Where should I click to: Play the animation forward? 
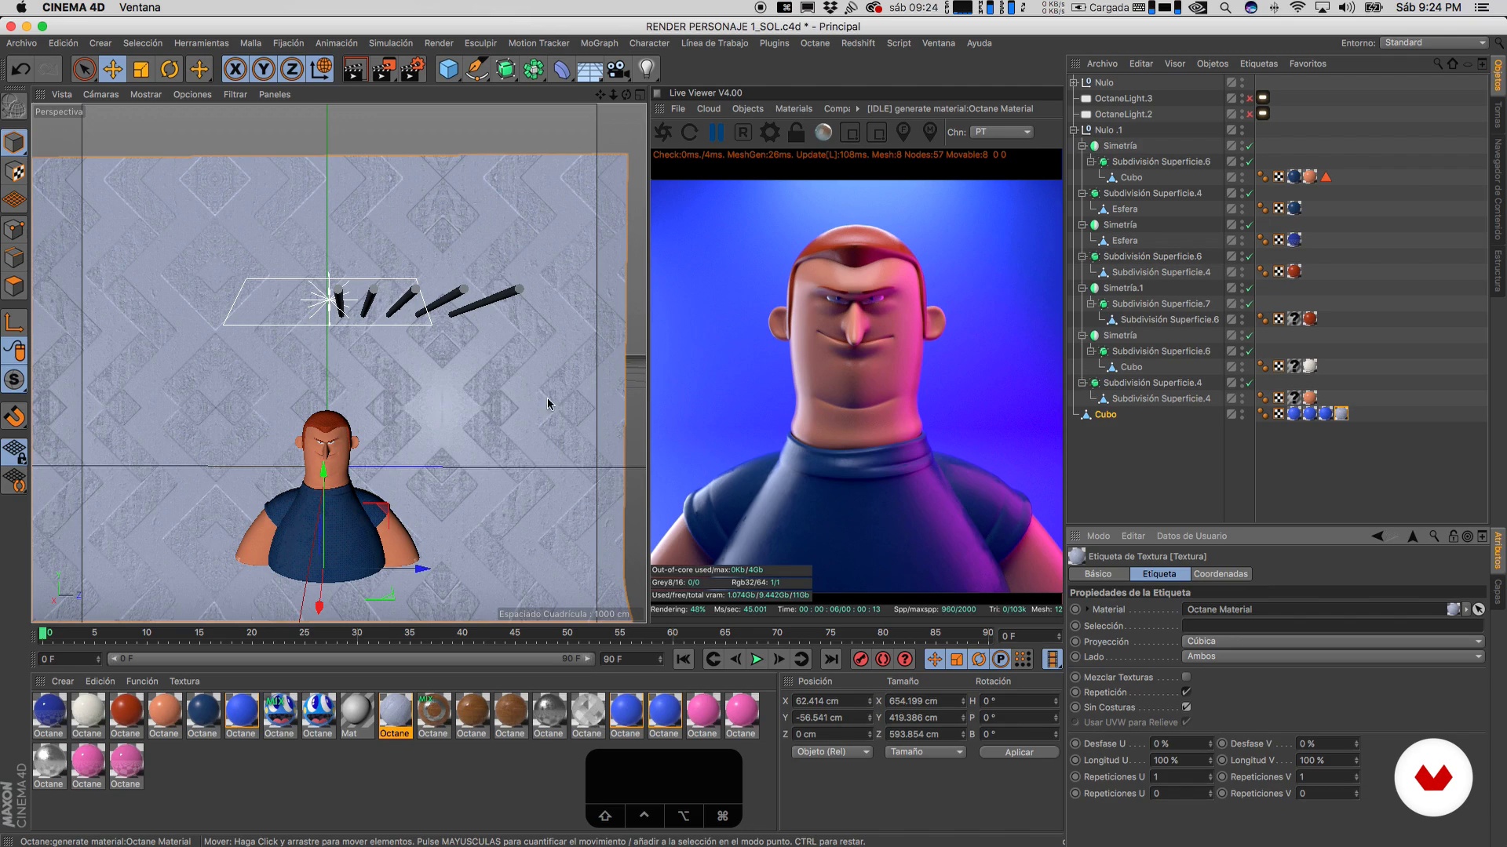tap(757, 660)
